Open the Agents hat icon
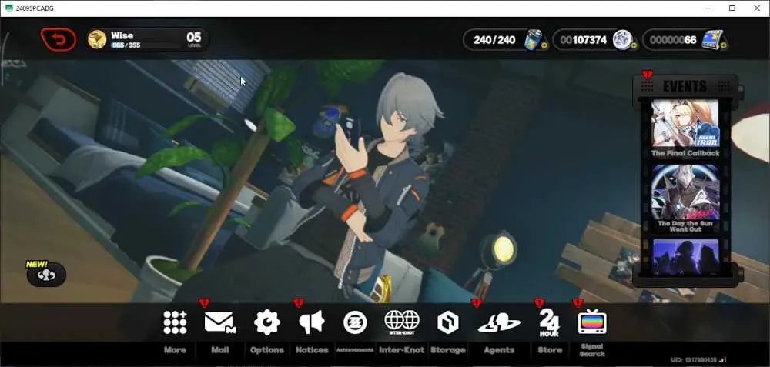Image resolution: width=770 pixels, height=367 pixels. pyautogui.click(x=499, y=322)
